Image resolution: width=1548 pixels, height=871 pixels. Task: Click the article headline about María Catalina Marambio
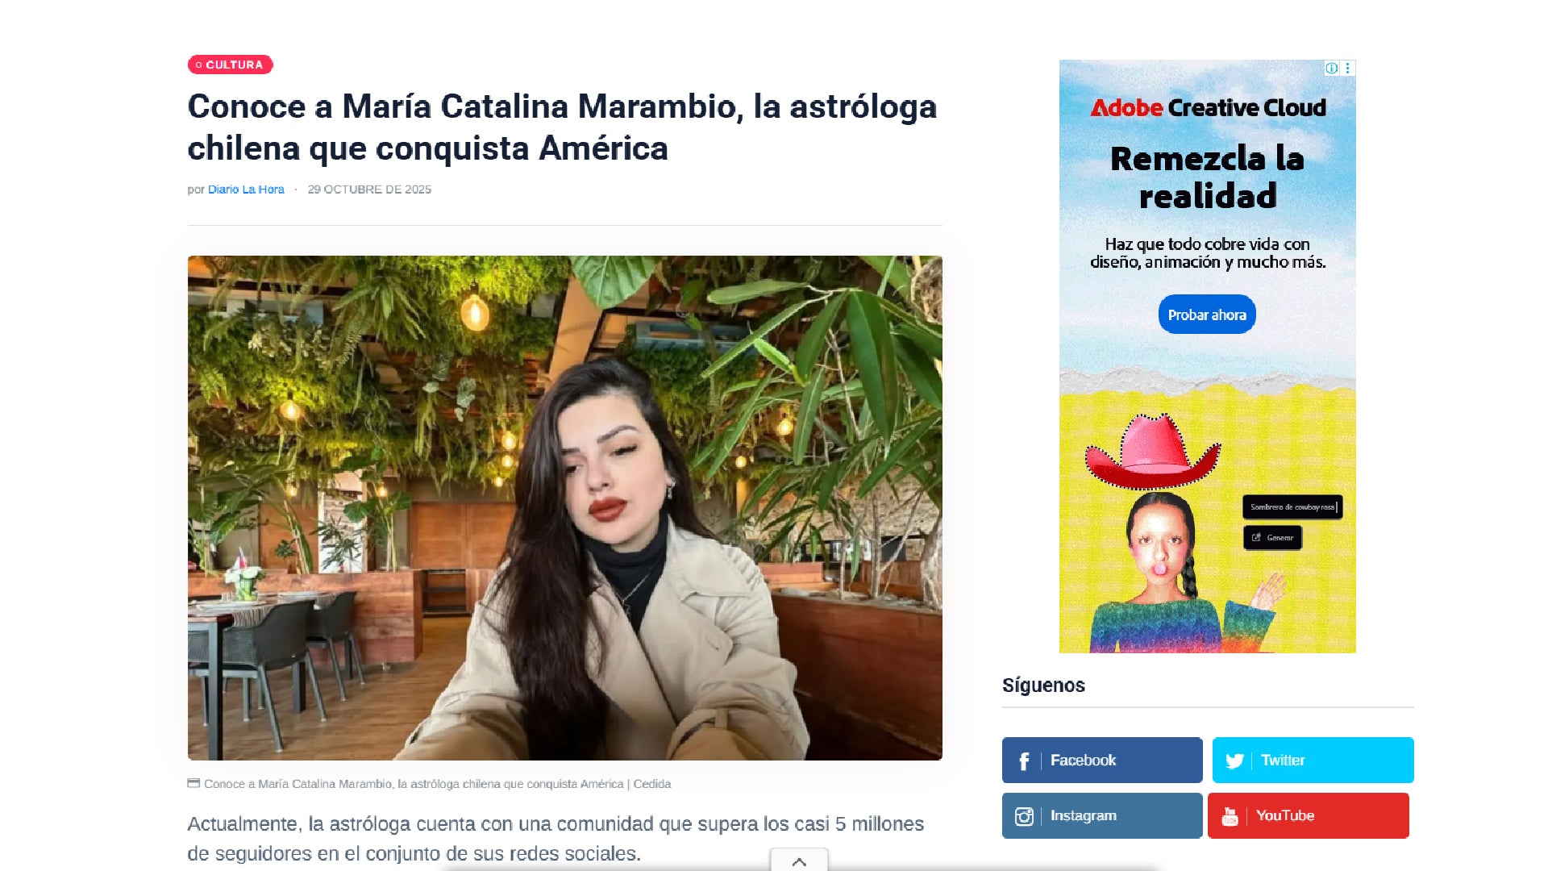[x=562, y=127]
